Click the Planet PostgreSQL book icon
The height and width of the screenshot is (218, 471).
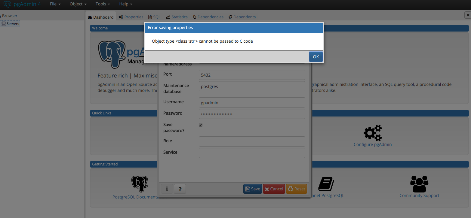(x=326, y=184)
